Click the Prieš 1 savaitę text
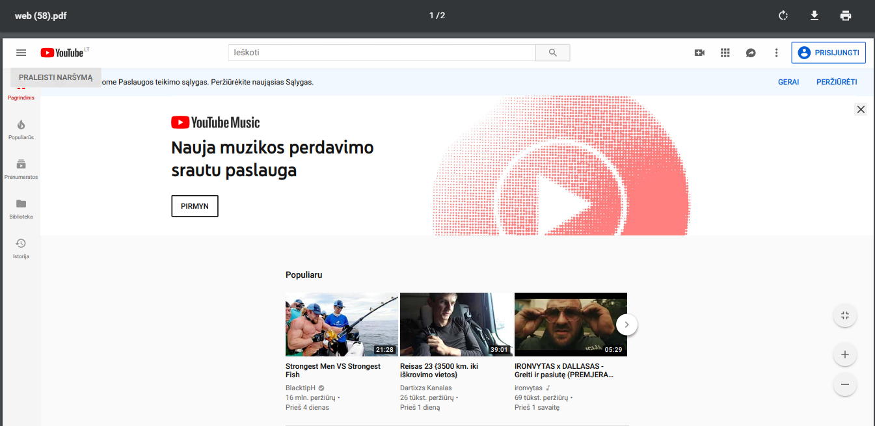 coord(537,408)
